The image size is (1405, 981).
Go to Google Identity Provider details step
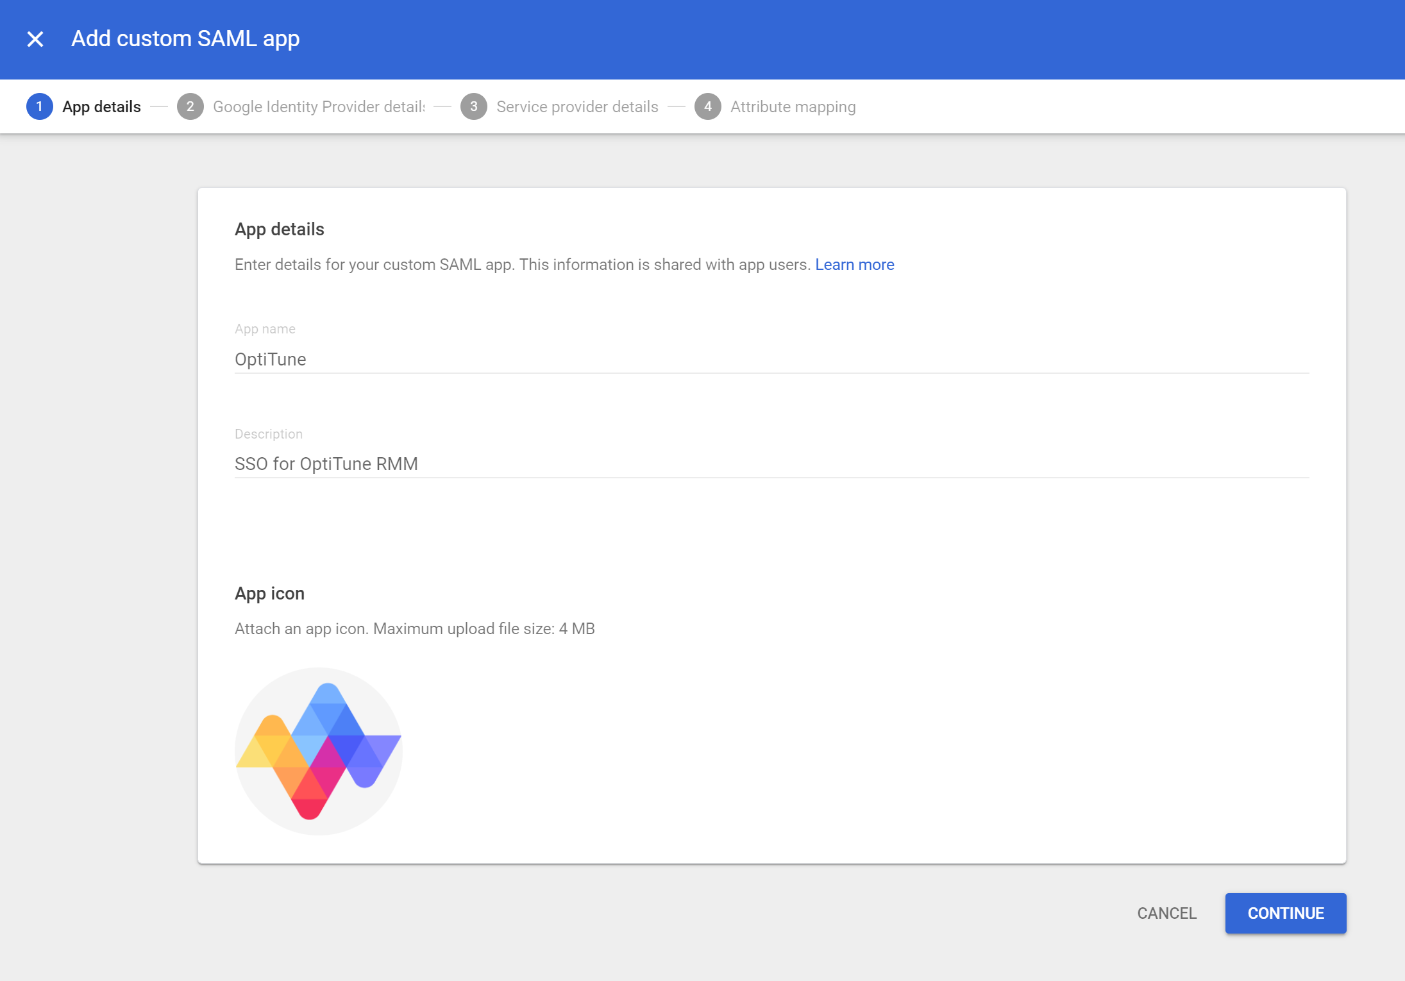point(319,107)
